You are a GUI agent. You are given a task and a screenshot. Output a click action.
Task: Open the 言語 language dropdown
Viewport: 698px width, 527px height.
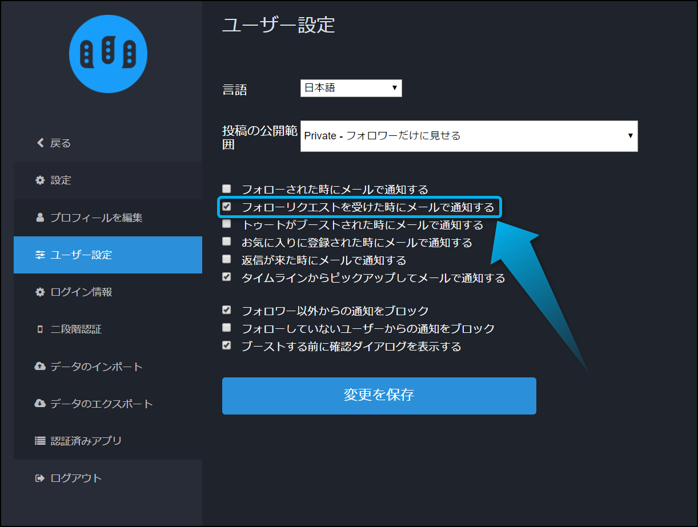(351, 88)
